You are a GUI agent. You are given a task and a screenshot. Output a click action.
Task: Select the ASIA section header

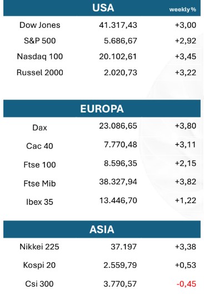point(102,229)
